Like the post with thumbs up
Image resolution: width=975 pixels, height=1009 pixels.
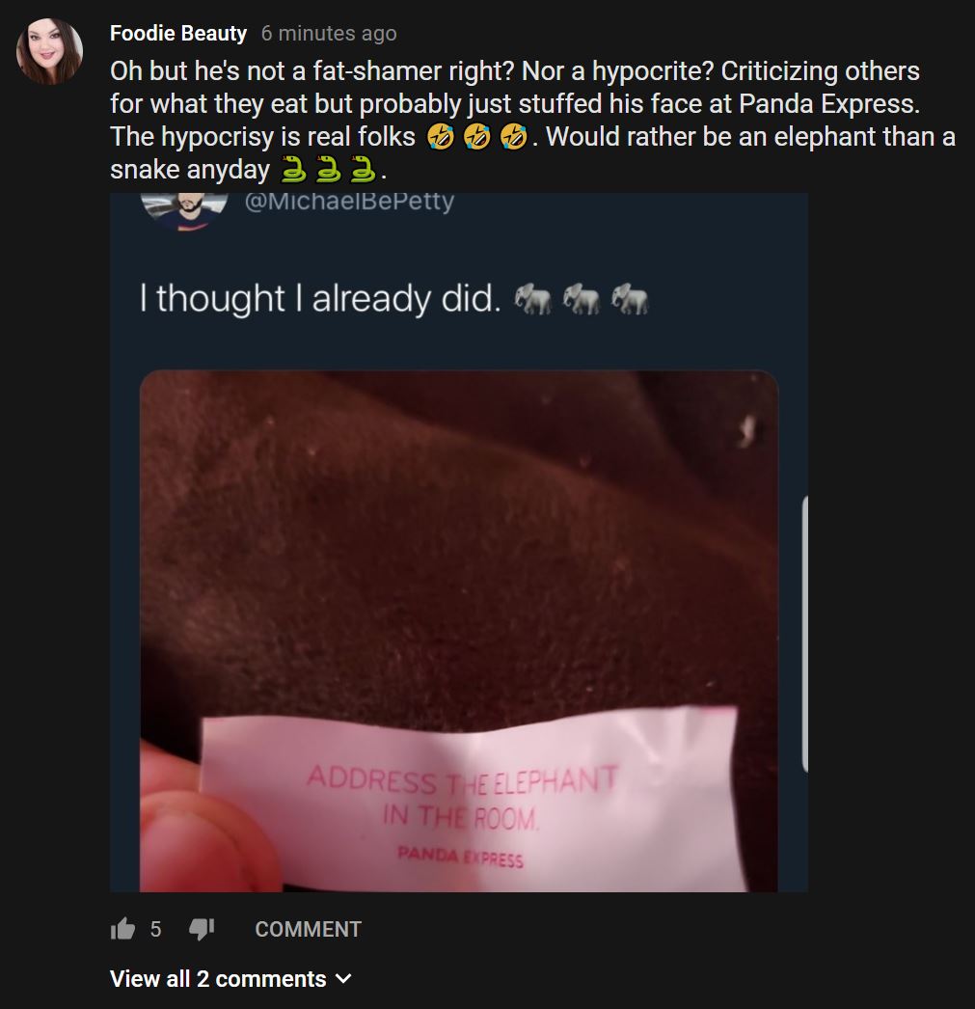click(122, 929)
